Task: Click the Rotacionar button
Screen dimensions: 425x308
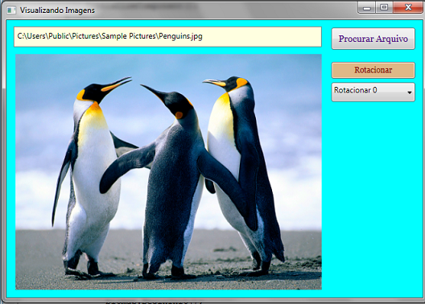Action: click(373, 70)
